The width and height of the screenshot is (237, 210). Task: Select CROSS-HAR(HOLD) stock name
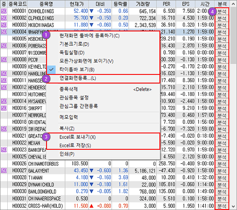tap(46, 206)
